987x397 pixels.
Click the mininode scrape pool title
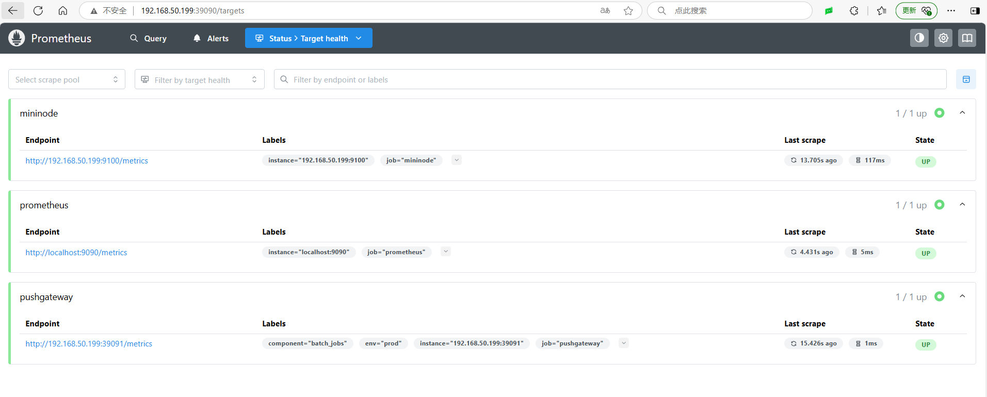click(x=39, y=113)
